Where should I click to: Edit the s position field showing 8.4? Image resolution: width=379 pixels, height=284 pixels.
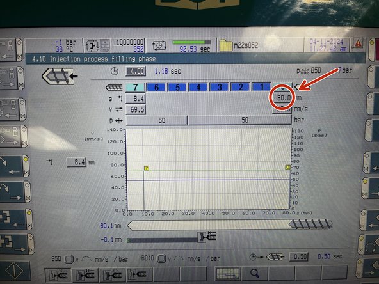click(136, 99)
